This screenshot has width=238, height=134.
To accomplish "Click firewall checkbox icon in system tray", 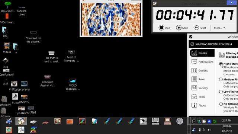I will pos(194,121).
